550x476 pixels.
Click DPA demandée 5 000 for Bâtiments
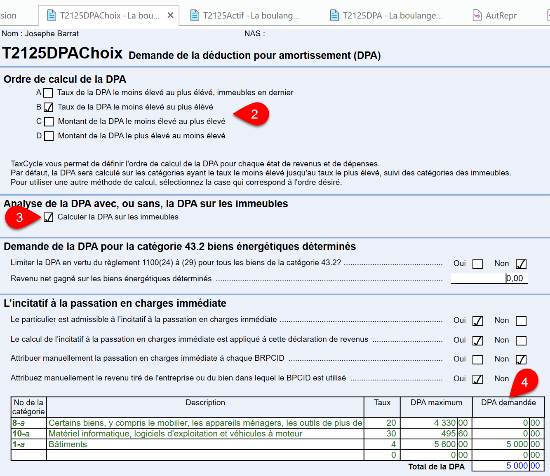coord(508,444)
